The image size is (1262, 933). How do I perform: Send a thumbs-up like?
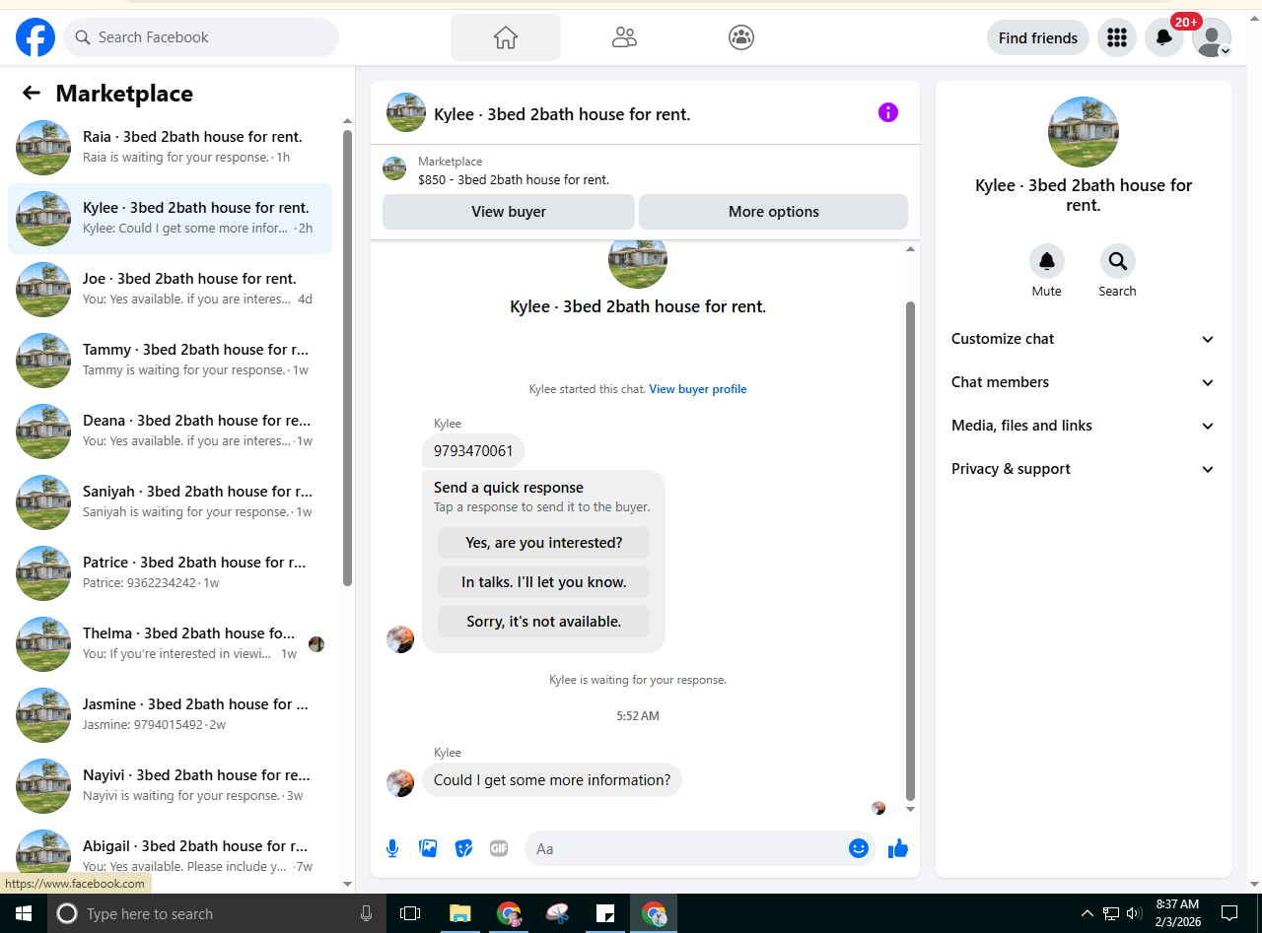point(898,848)
